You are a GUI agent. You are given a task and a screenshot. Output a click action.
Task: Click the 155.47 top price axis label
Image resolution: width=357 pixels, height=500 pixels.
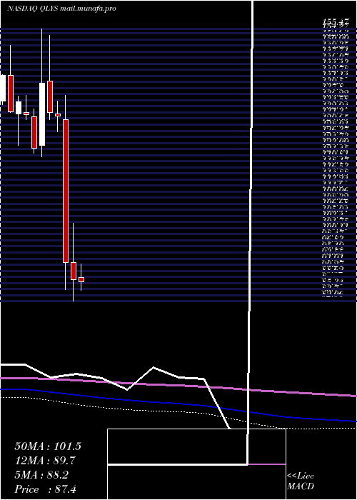(x=336, y=21)
